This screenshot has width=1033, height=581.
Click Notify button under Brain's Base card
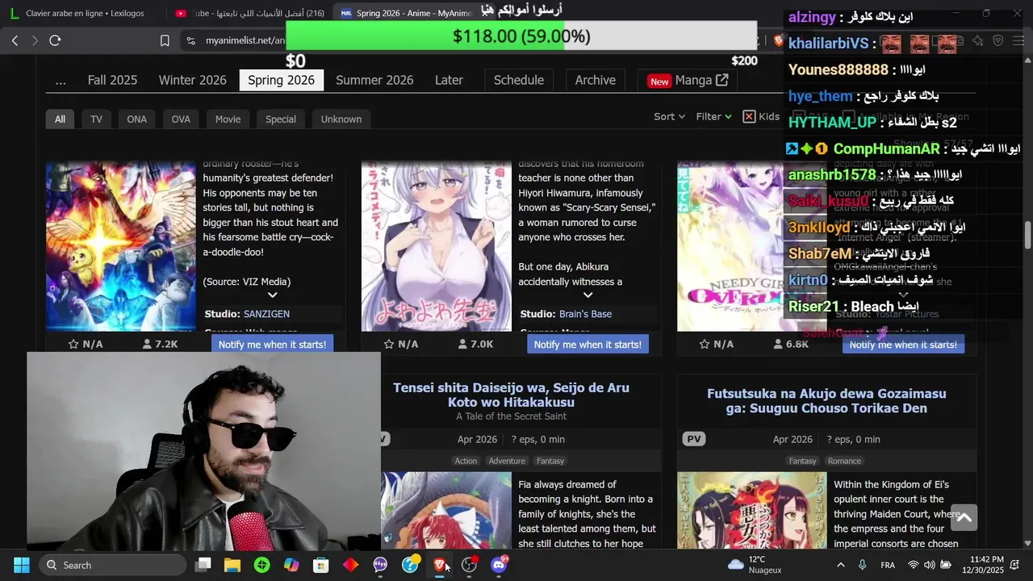click(588, 345)
